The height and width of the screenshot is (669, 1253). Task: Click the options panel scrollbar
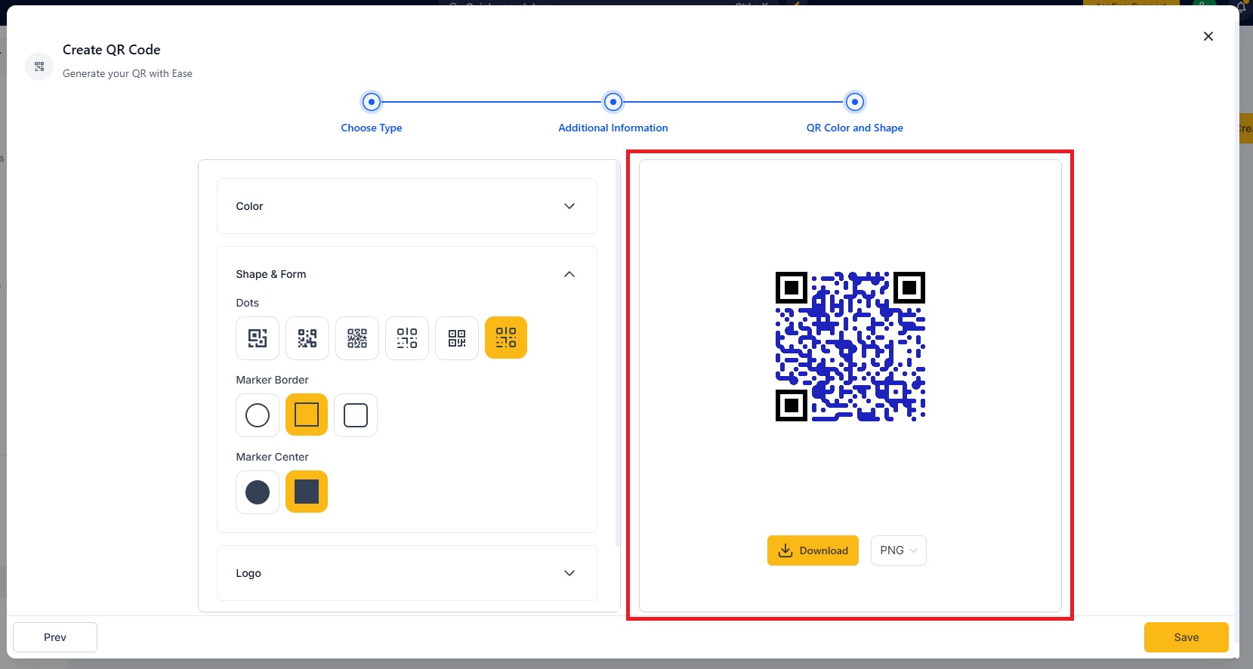[619, 355]
